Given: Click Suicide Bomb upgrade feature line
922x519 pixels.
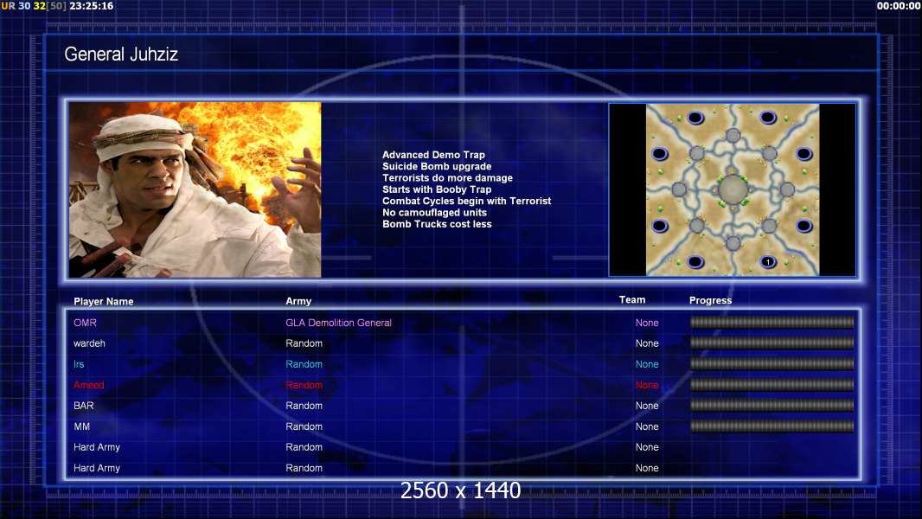Looking at the screenshot, I should click(x=437, y=166).
